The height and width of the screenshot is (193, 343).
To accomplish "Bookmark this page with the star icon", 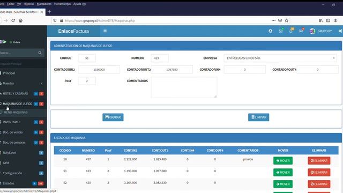I will [287, 20].
